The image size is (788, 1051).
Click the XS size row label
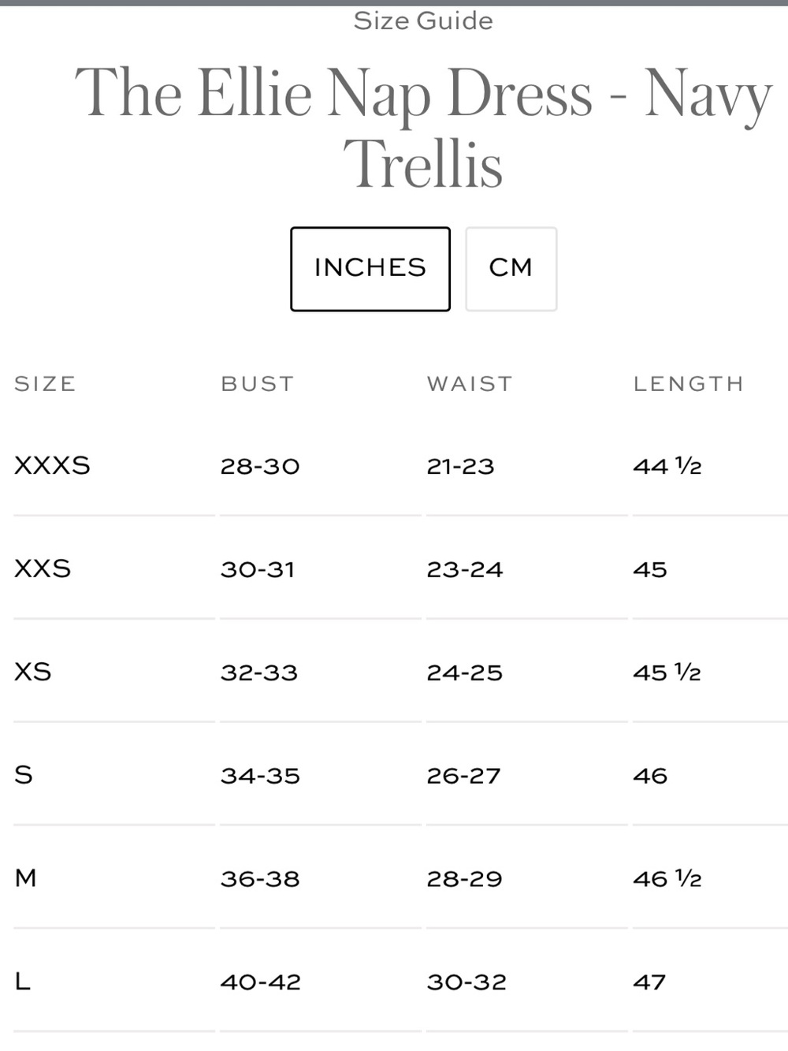pyautogui.click(x=33, y=672)
